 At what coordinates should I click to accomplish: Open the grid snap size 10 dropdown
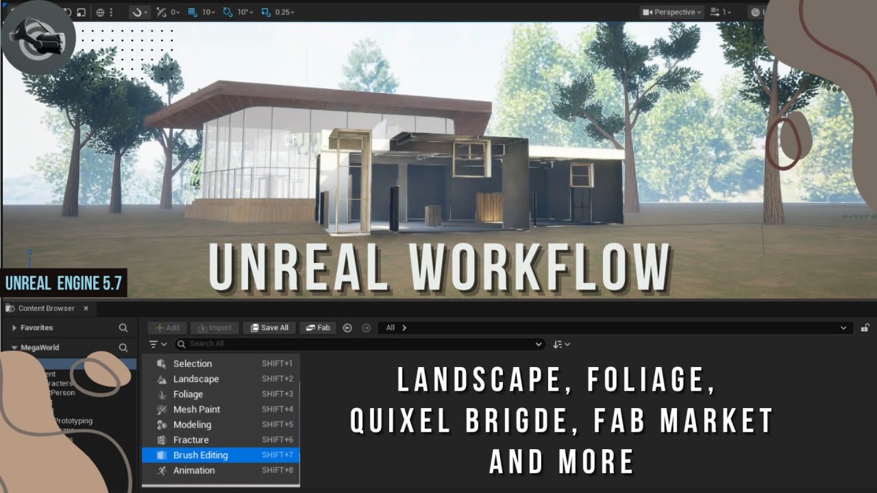[208, 12]
